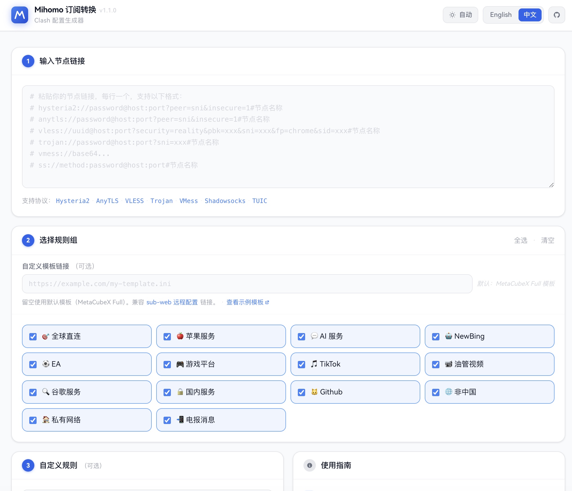Toggle the 国内服务 checkbox
The height and width of the screenshot is (491, 572).
tap(167, 392)
